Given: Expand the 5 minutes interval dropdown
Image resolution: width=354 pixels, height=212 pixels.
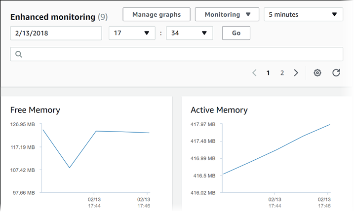Looking at the screenshot, I should click(303, 14).
